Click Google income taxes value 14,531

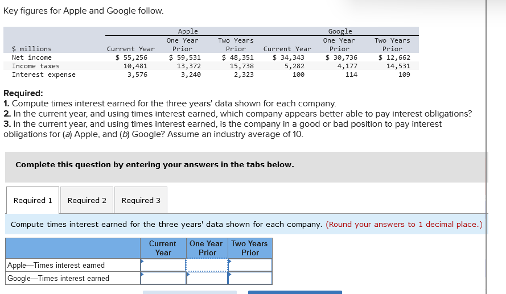[398, 66]
